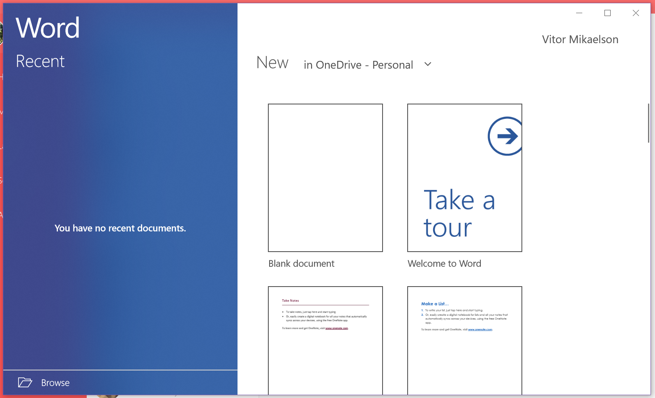Open Vitor Mikaelson account name

[580, 39]
